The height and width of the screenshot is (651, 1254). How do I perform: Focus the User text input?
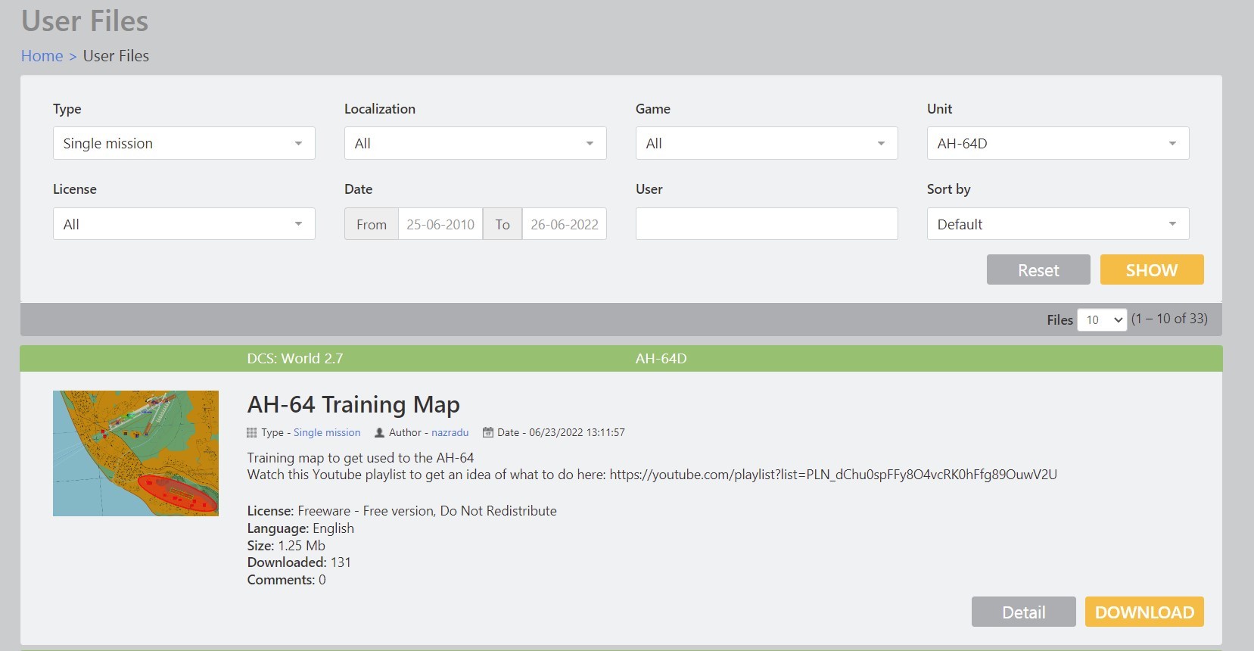pyautogui.click(x=767, y=224)
